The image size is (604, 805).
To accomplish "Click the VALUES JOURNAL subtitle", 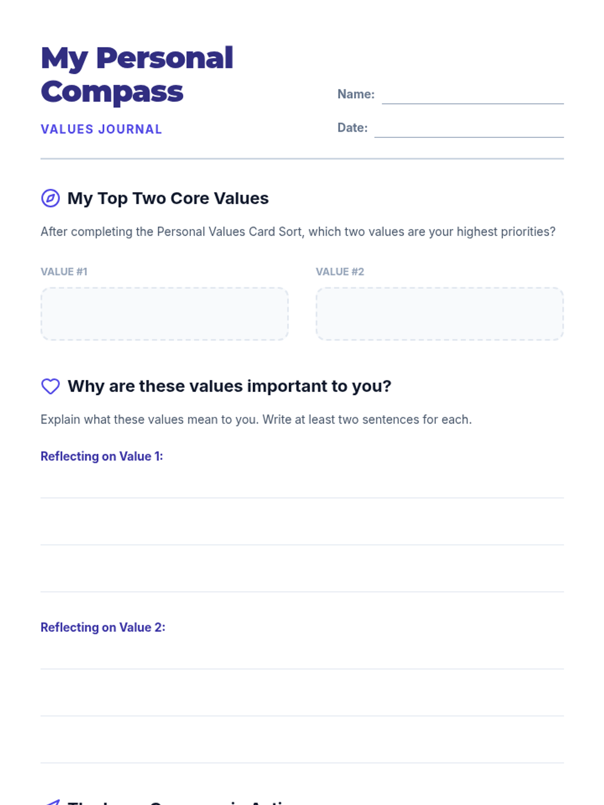I will 101,129.
